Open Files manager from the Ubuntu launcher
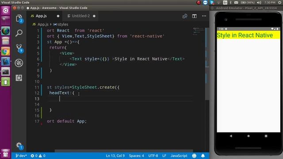Image resolution: width=283 pixels, height=159 pixels. [x=6, y=41]
